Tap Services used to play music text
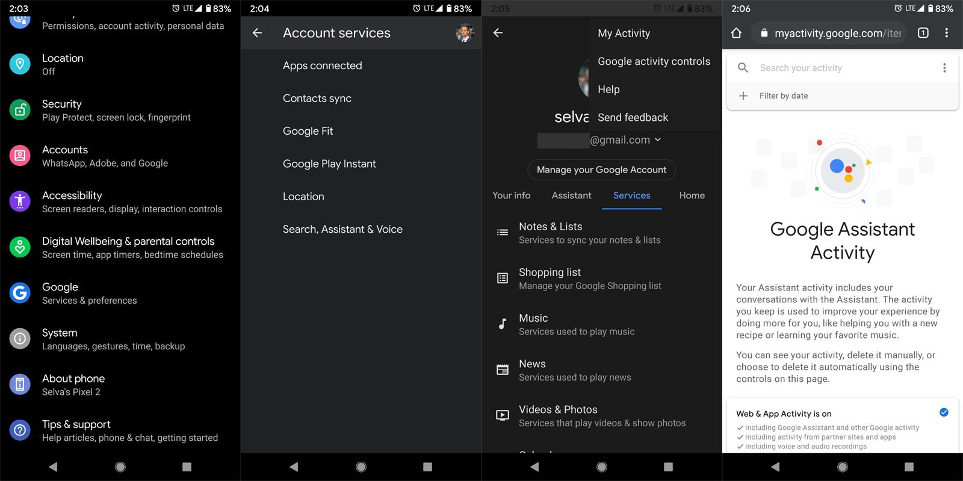Viewport: 963px width, 481px height. (x=577, y=331)
